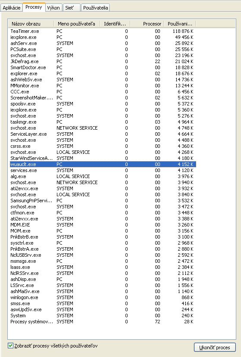Click the 28 K memory value
This screenshot has height=357, width=241.
(189, 322)
